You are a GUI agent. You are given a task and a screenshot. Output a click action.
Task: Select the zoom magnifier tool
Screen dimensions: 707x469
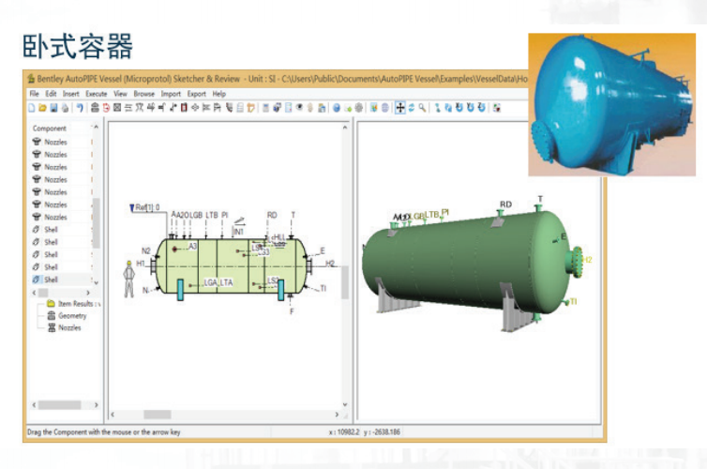coord(422,108)
